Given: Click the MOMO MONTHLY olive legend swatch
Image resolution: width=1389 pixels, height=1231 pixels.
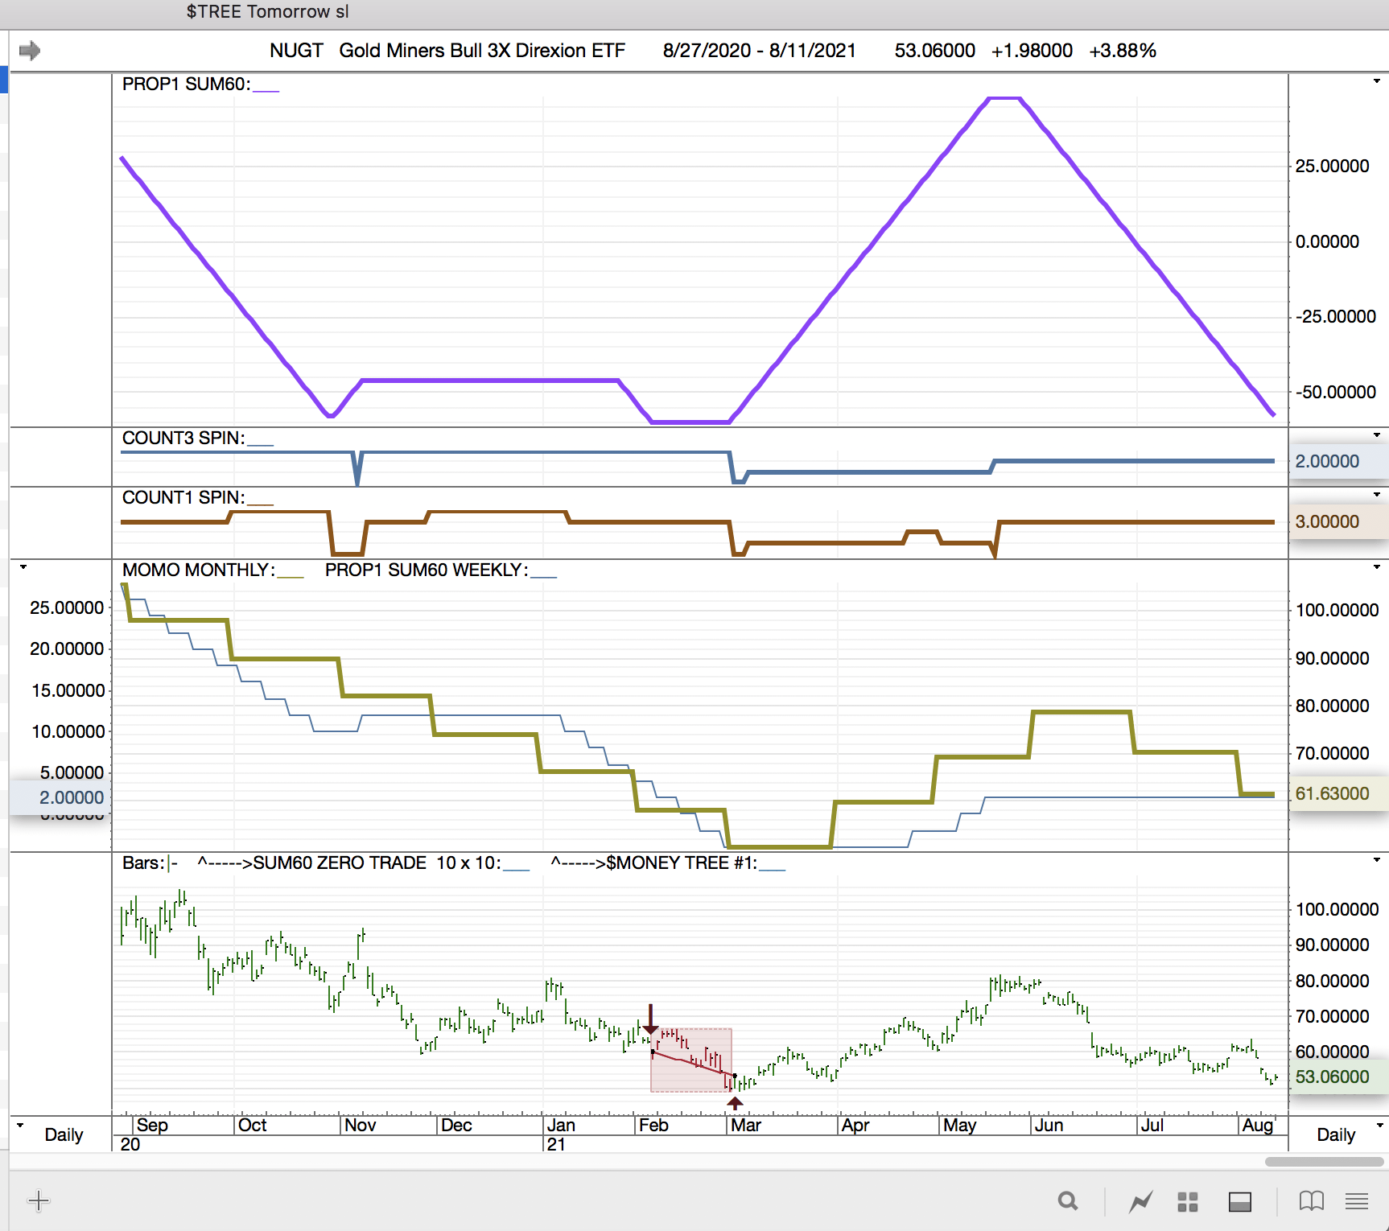Looking at the screenshot, I should [x=290, y=572].
